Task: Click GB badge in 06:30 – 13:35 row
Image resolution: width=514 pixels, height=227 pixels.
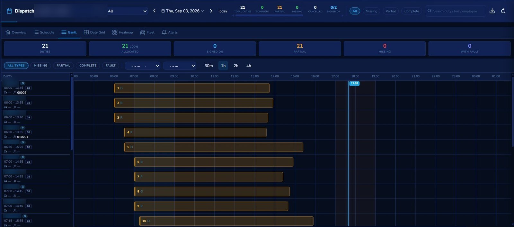Action: pyautogui.click(x=29, y=132)
